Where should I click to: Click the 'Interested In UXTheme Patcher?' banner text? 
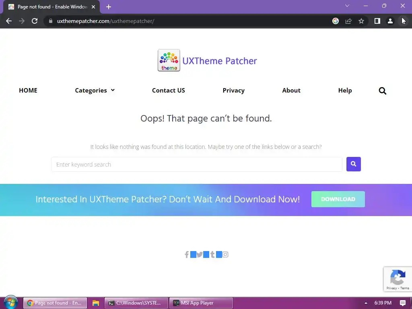click(x=168, y=199)
